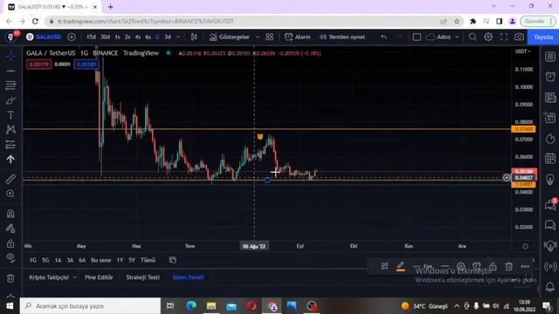Open the İşlem Paneli tab

[x=189, y=277]
